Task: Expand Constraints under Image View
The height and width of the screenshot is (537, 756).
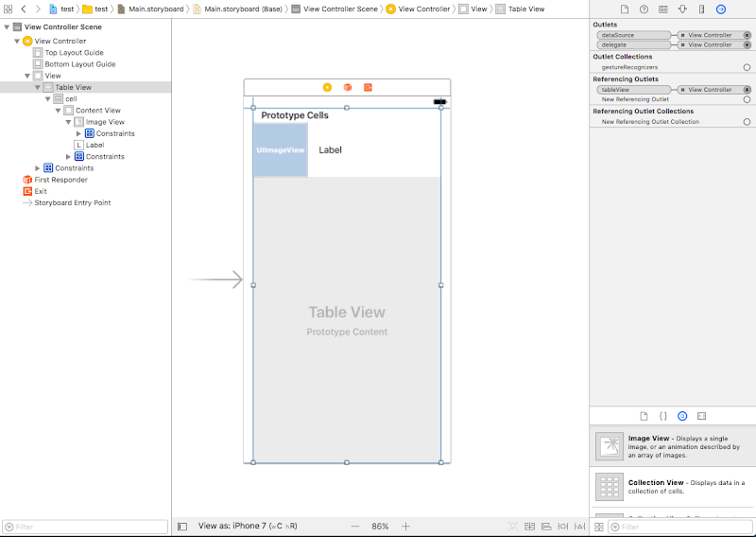Action: 78,133
